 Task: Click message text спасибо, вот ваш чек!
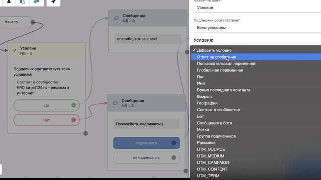(x=137, y=39)
